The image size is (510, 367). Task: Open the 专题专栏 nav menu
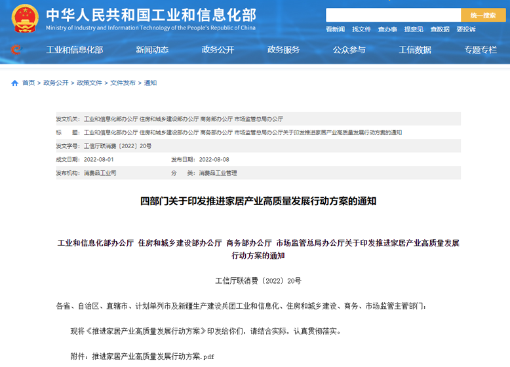click(x=481, y=50)
